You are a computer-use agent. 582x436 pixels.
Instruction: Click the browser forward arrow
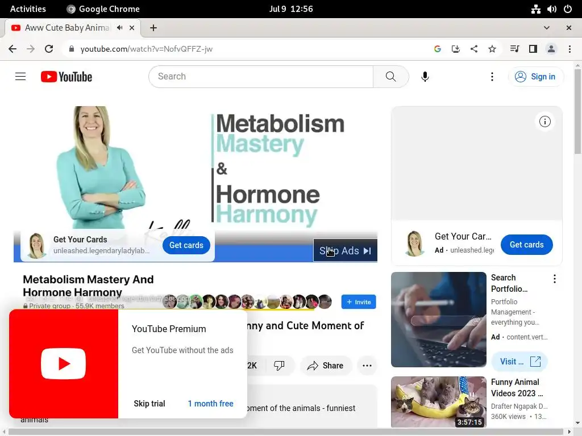[31, 49]
